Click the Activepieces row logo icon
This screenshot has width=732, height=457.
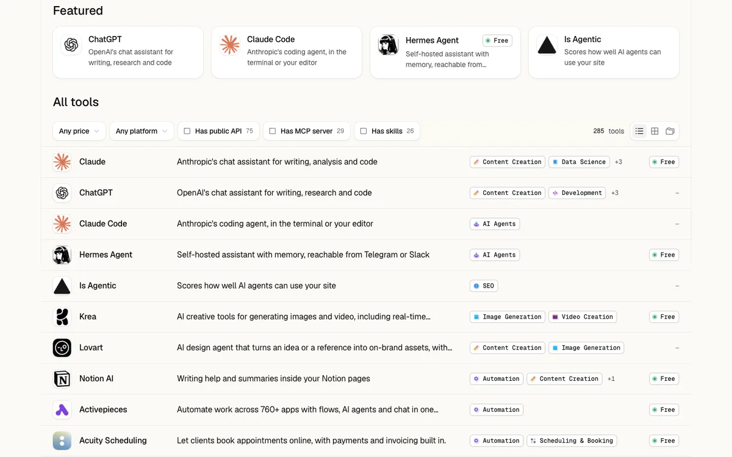pos(62,409)
